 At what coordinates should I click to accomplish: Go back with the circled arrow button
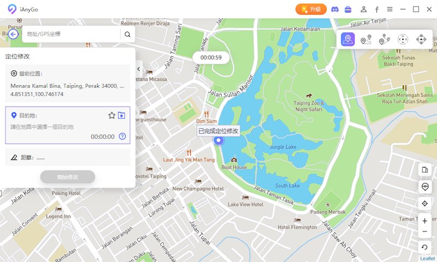coord(13,34)
